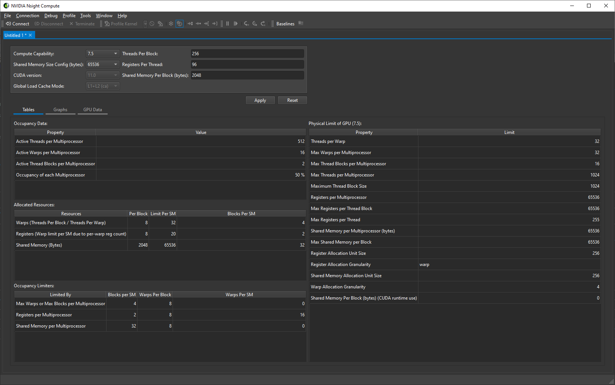Click the NVIDIA Nsight Compute title bar icon
Viewport: 615px width, 385px height.
point(6,6)
